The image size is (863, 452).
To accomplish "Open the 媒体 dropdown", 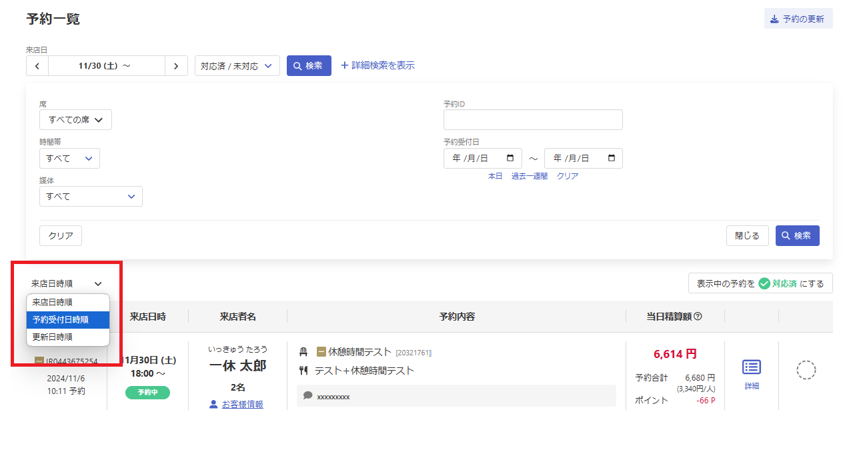I will [91, 197].
